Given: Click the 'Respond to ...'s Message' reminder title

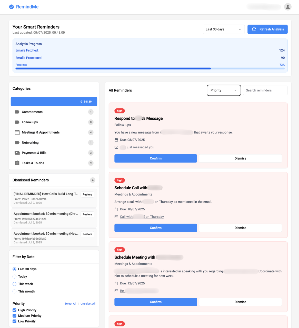Looking at the screenshot, I should tap(138, 118).
